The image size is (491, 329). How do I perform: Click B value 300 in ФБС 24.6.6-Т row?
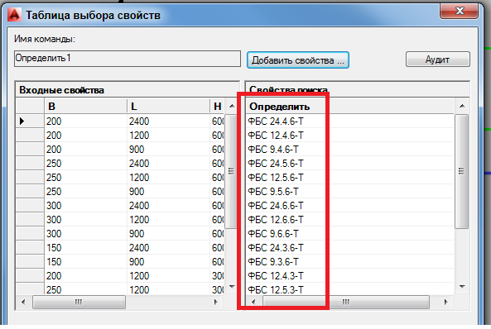click(x=85, y=206)
